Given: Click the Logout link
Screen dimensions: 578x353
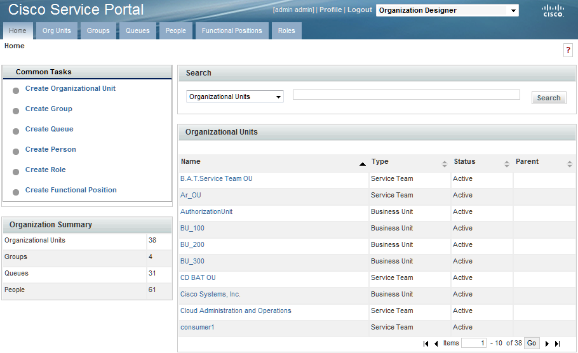Looking at the screenshot, I should [360, 10].
